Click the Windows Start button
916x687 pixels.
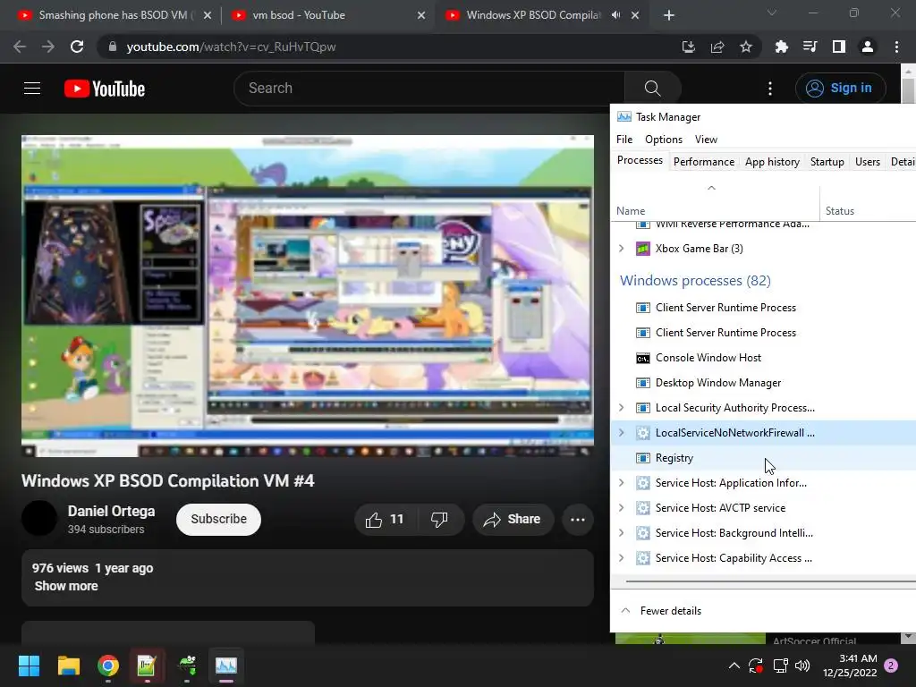click(x=29, y=666)
